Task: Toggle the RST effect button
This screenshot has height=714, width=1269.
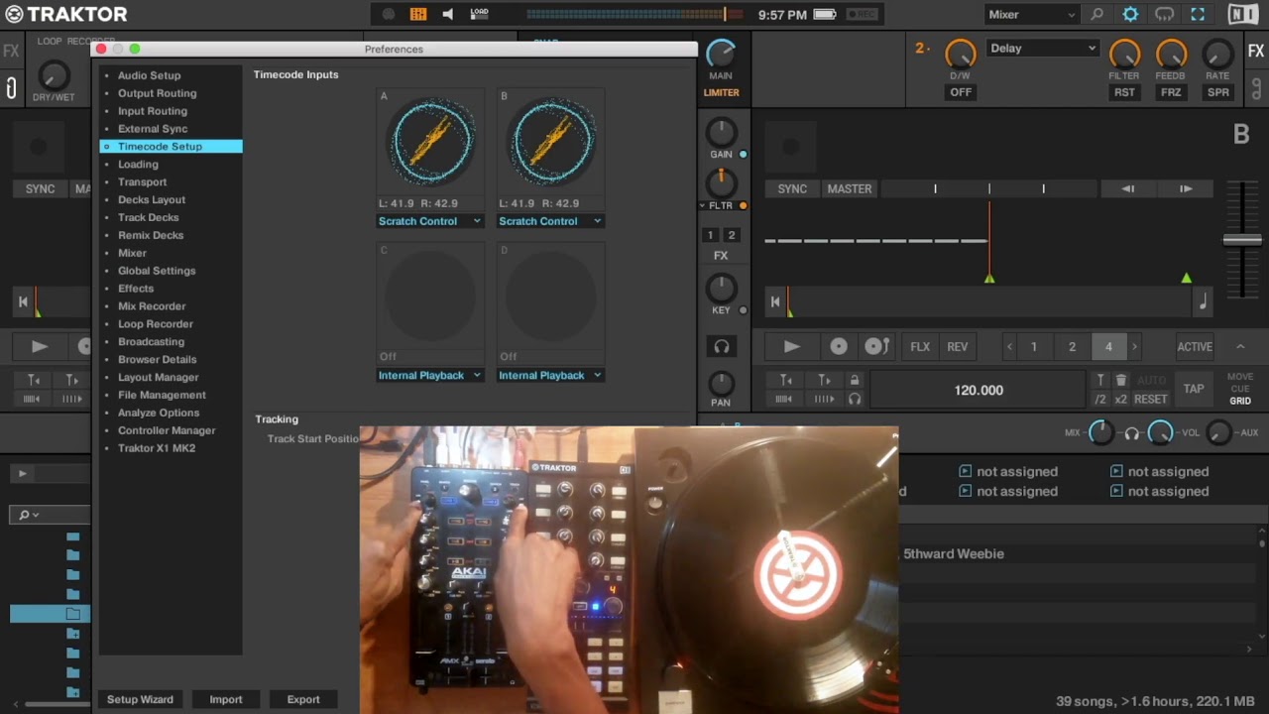Action: (1124, 92)
